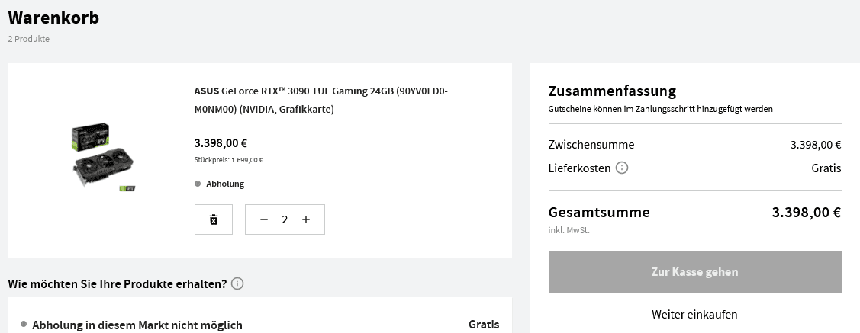
Task: Click the Warenkorb page heading
Action: pyautogui.click(x=53, y=18)
